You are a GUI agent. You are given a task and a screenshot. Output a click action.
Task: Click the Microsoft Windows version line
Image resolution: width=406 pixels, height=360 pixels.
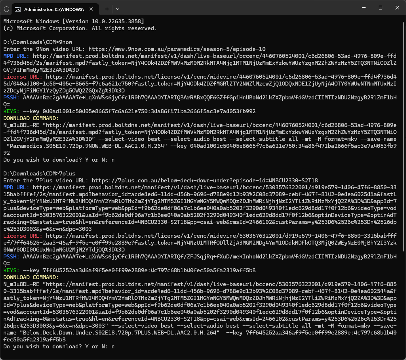[74, 21]
